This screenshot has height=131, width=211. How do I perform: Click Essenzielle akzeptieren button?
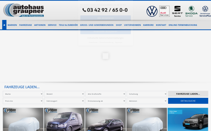[x=105, y=32]
